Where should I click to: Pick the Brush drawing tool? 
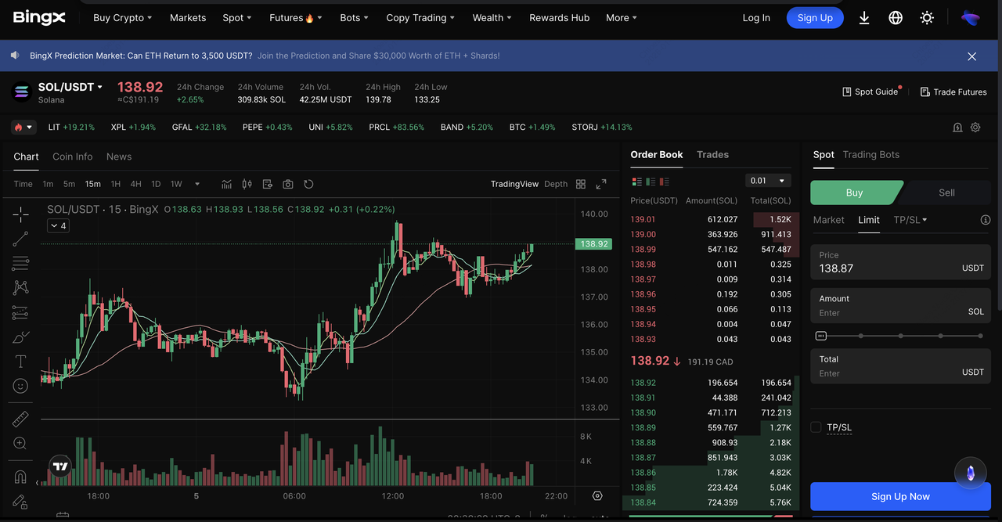click(20, 337)
